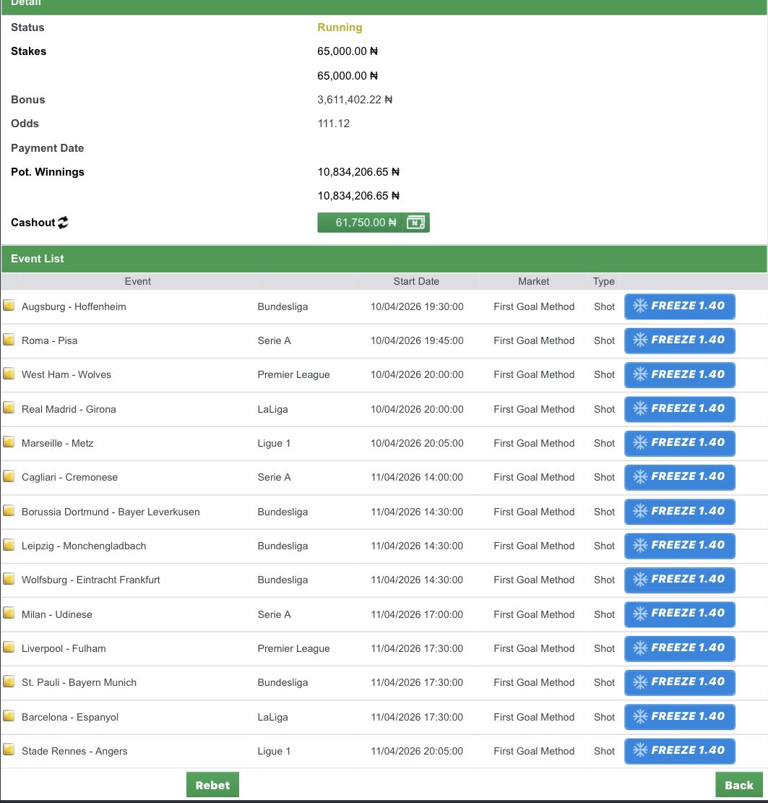The width and height of the screenshot is (768, 803).
Task: Click Ligue 1 in Marseille - Metz row
Action: [274, 443]
